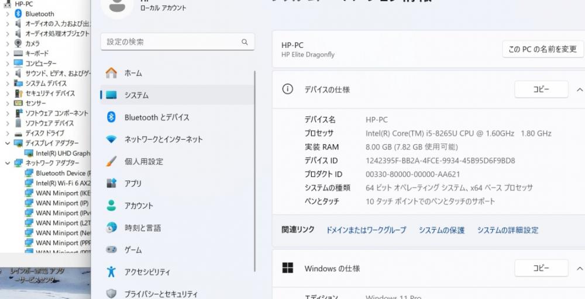Copy Windows specifications with コピー button
Image resolution: width=585 pixels, height=299 pixels.
pos(541,268)
